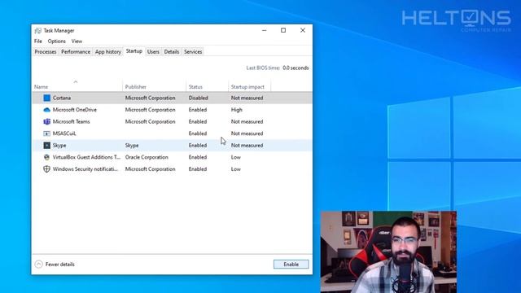Select Windows Security notification name text
This screenshot has height=293, width=521.
pos(85,169)
